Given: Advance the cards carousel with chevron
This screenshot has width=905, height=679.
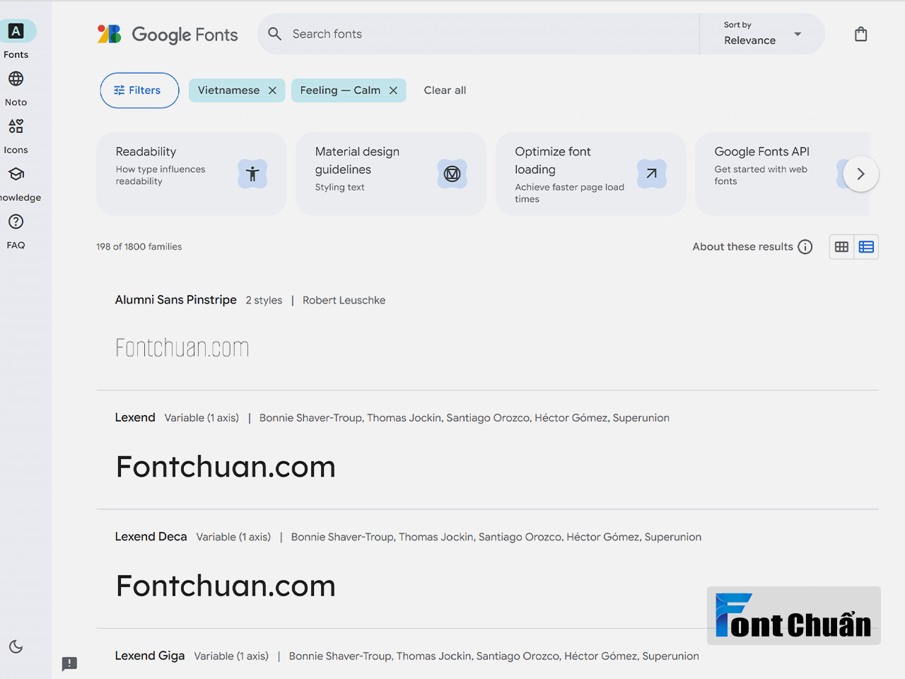Looking at the screenshot, I should (860, 174).
